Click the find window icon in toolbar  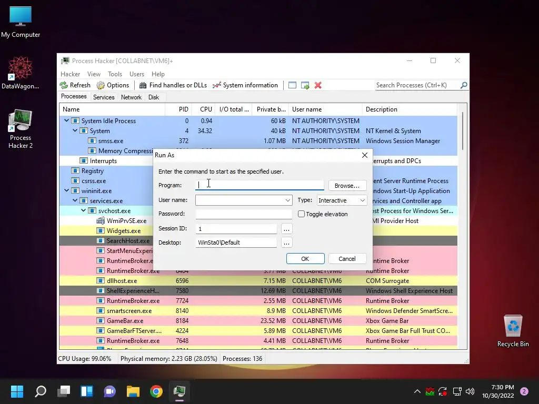click(x=292, y=85)
